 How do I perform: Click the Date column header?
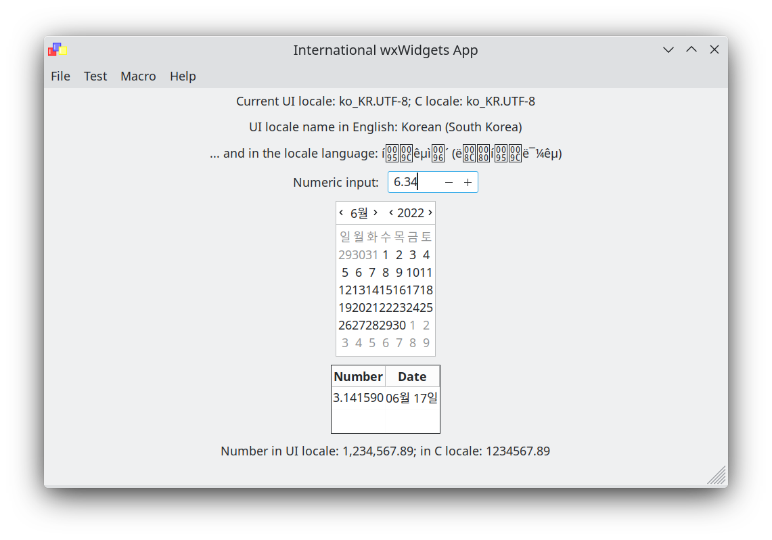(412, 376)
